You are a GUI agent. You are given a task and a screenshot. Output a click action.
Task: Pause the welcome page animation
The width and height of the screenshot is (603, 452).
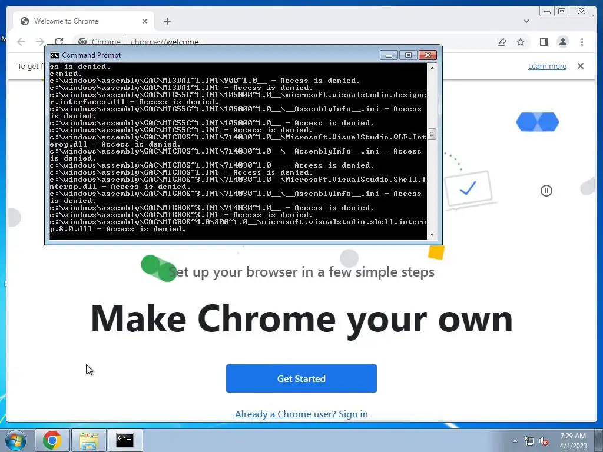(x=546, y=191)
